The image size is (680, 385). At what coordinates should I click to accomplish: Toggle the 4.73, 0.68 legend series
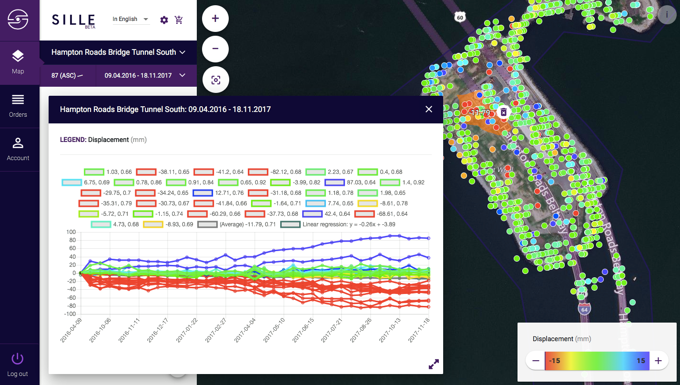(115, 224)
